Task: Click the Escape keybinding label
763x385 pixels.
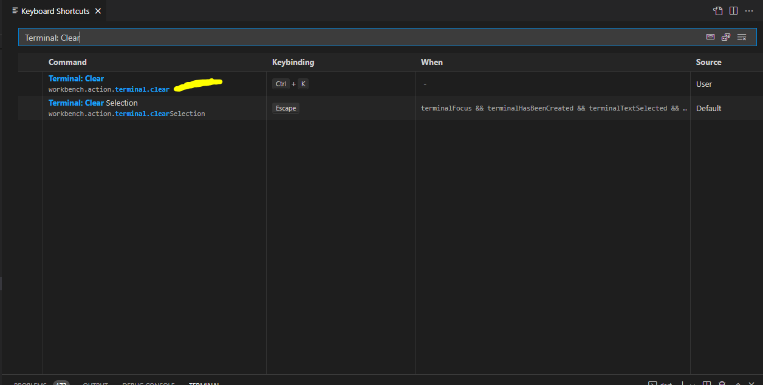Action: pyautogui.click(x=286, y=108)
